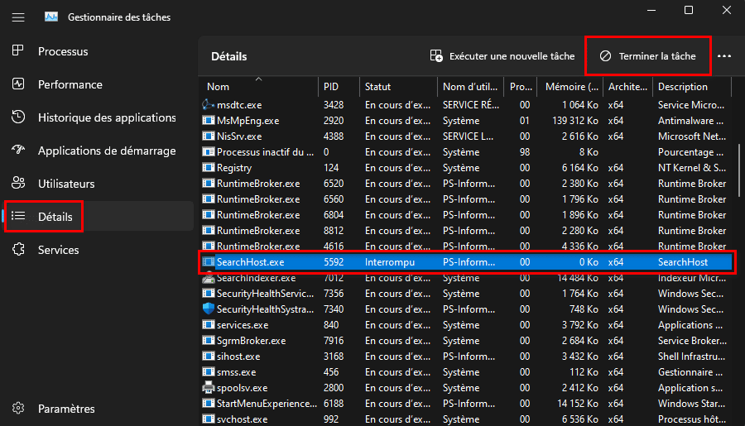This screenshot has width=745, height=426.
Task: Click memory value 139 312 Ko
Action: tap(575, 121)
